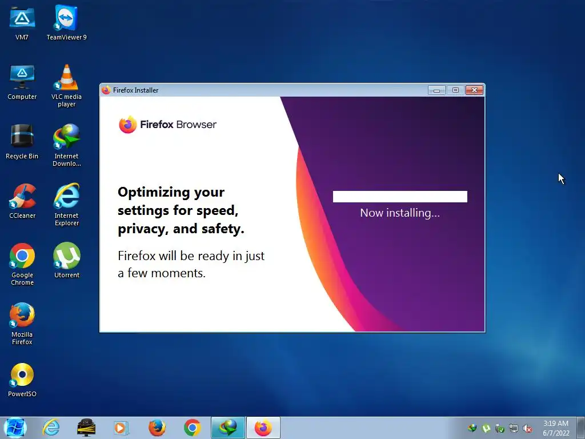Switch to Internet Download Manager taskbar button

pyautogui.click(x=227, y=428)
